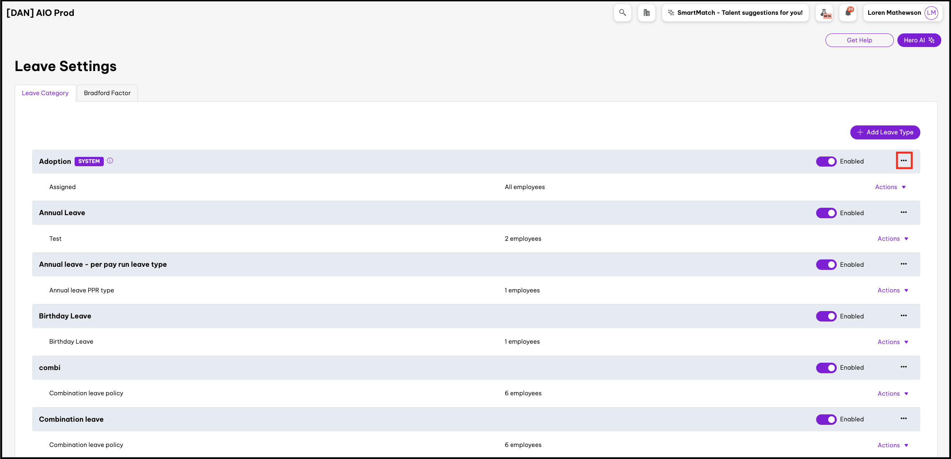
Task: Expand Actions dropdown for Assigned policy
Action: click(890, 187)
